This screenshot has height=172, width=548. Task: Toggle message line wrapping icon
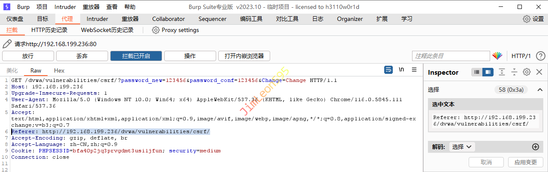(388, 70)
